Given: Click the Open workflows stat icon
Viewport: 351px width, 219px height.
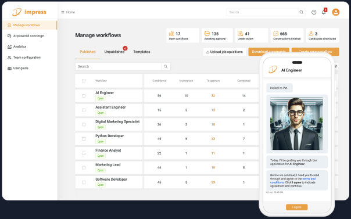Looking at the screenshot, I should 171,34.
